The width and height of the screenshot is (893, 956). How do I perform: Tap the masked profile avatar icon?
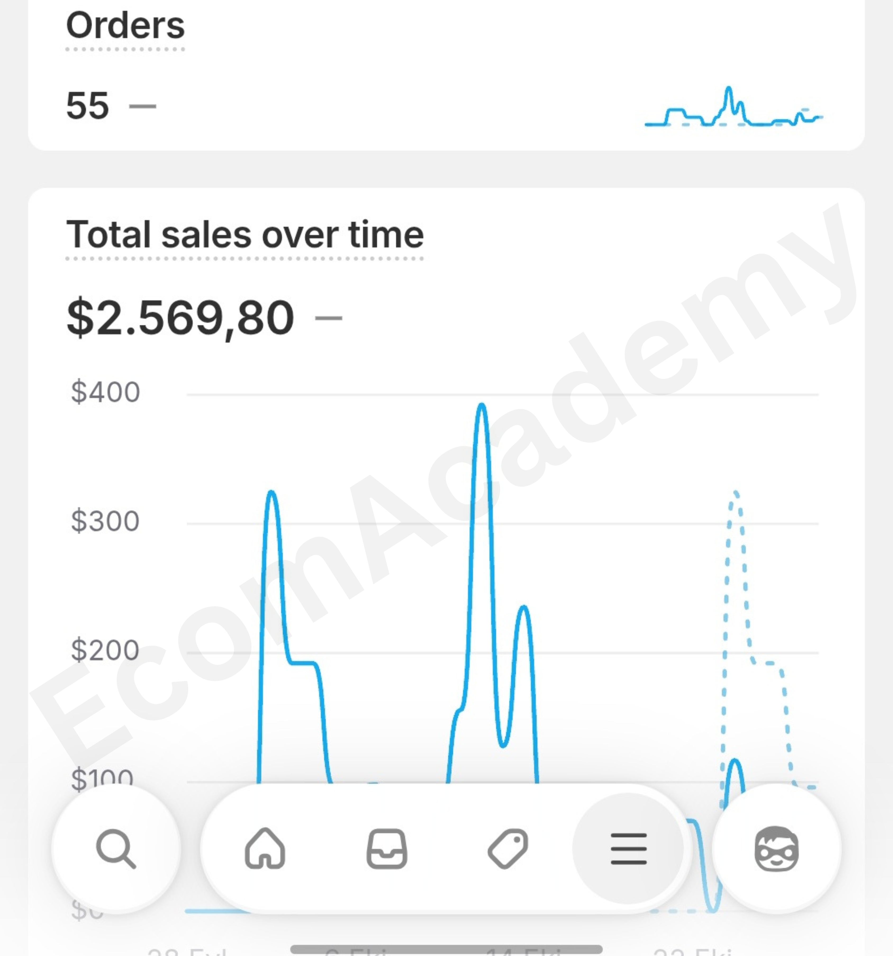coord(776,848)
